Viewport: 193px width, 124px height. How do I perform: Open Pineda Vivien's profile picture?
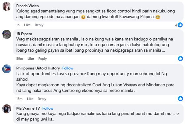6,6
